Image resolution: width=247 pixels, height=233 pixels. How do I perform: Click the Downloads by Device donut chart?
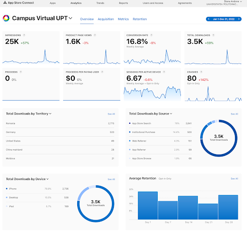tap(96, 204)
